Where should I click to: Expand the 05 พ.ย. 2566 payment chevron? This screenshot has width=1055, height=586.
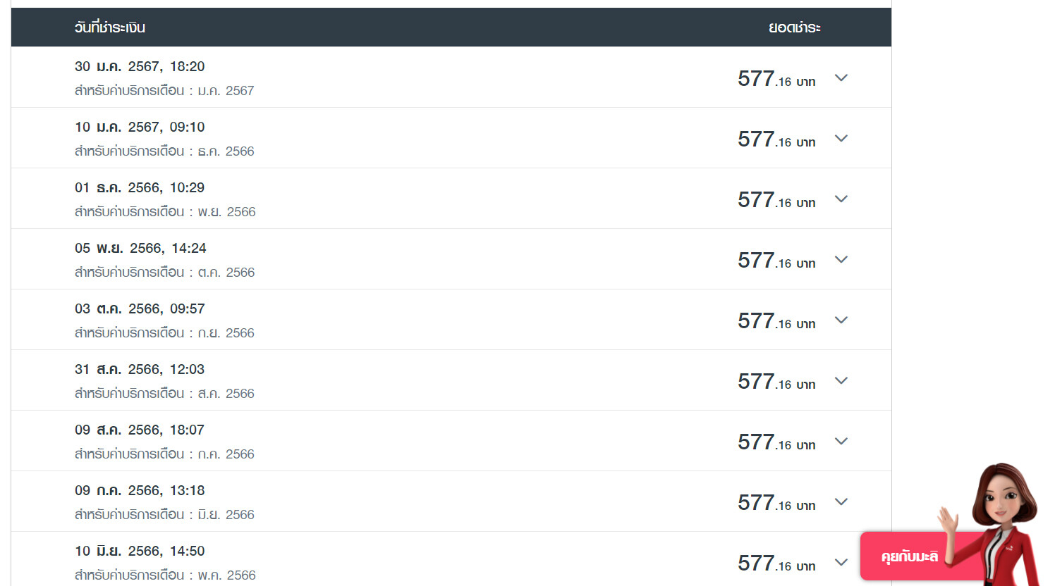click(x=841, y=259)
